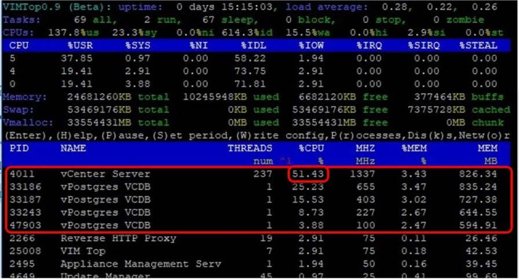Click the %CPU column header in process table
The width and height of the screenshot is (519, 279).
[x=311, y=148]
